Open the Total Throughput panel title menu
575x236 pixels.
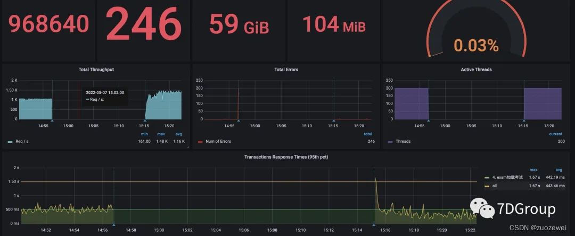tap(96, 69)
